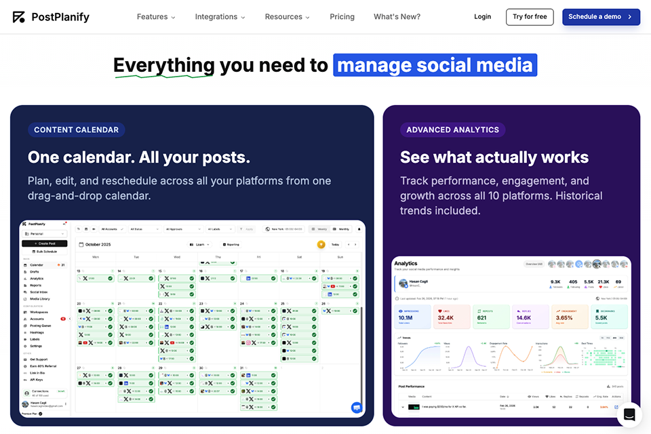Click the Get Support icon in preview sidebar
651x434 pixels.
(25, 359)
